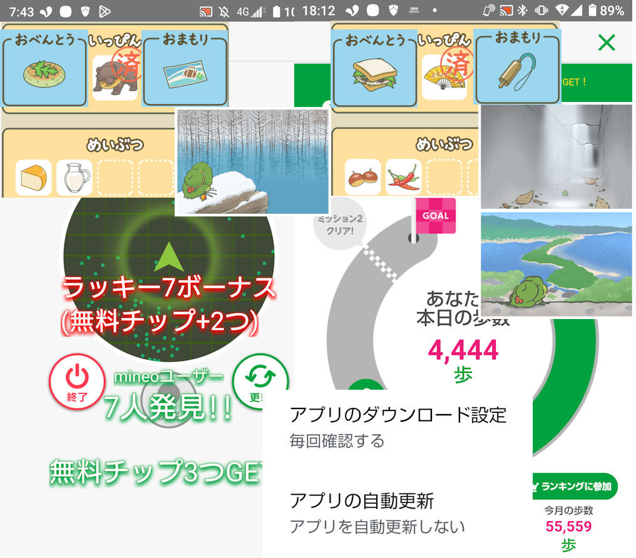Tap the bear いっぴん item
The width and height of the screenshot is (636, 558).
point(115,78)
